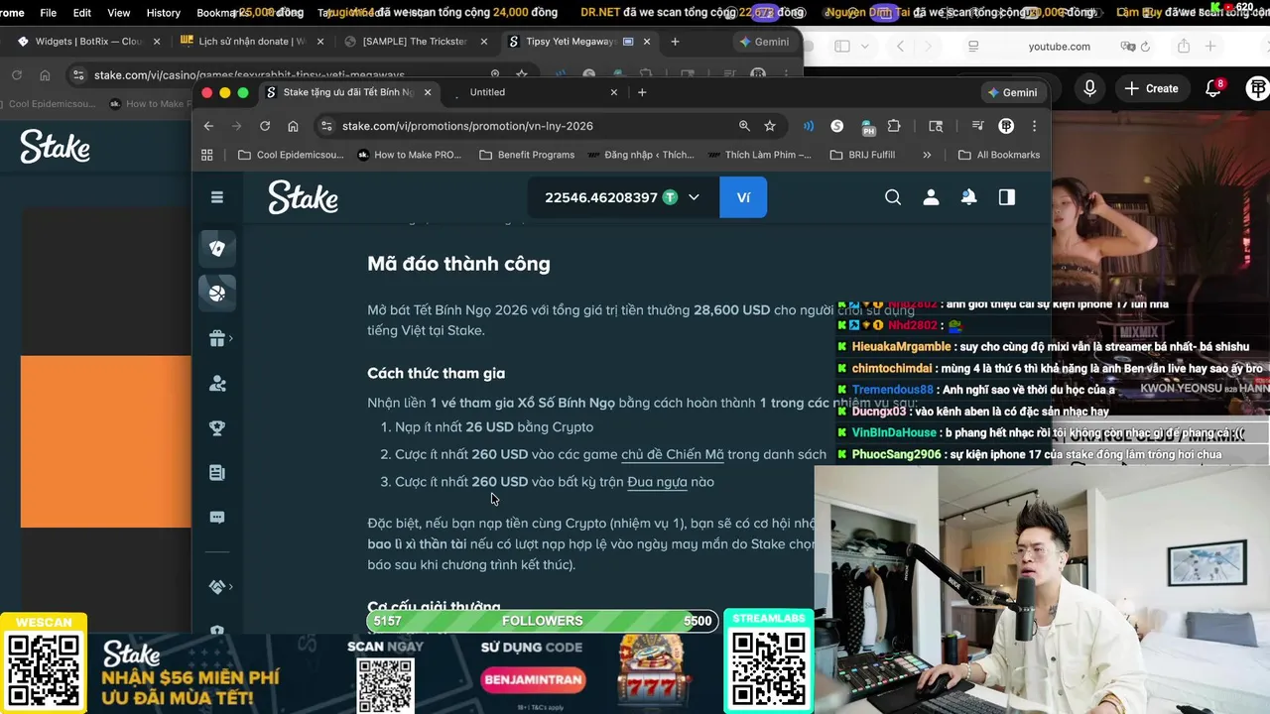Open the chủ đề Chiến Mã link

coord(672,454)
